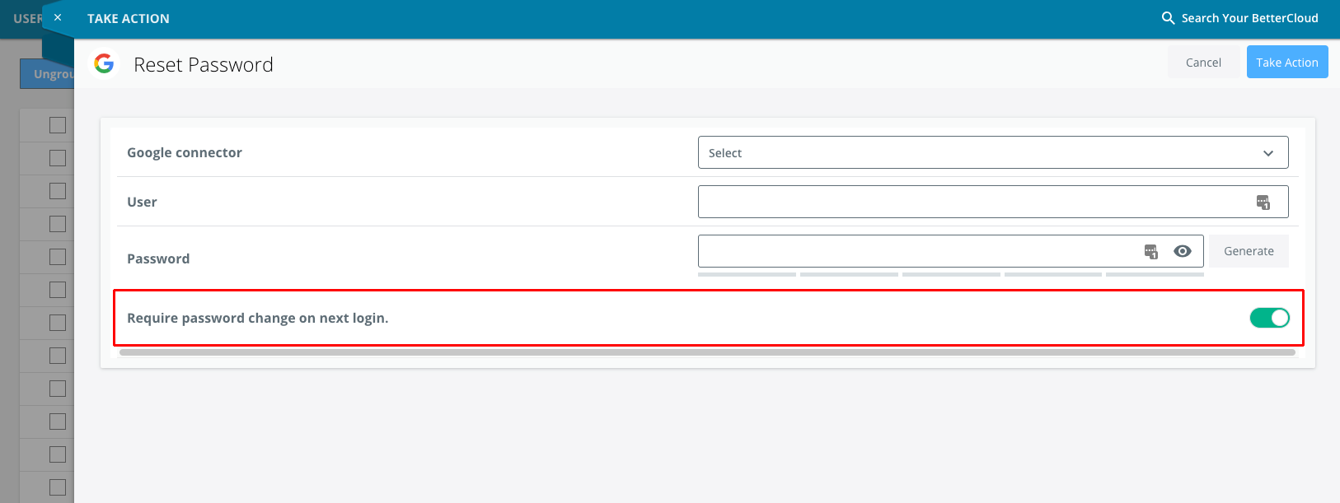This screenshot has width=1340, height=503.
Task: Open dynamic field picker icon in Password field
Action: [1151, 251]
